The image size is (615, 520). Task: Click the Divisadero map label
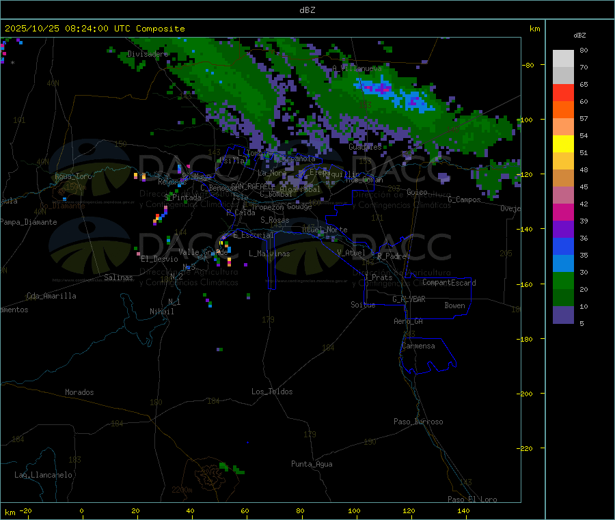(148, 54)
